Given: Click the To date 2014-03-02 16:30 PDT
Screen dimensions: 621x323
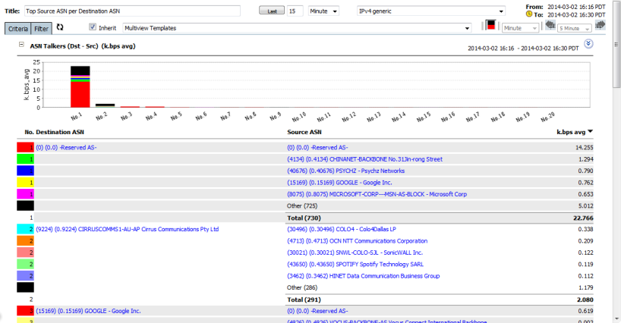Looking at the screenshot, I should (576, 14).
